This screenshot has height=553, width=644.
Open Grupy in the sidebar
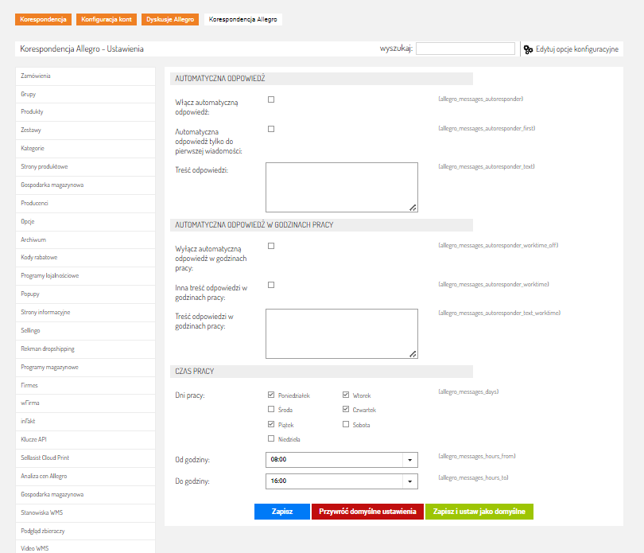[x=85, y=94]
